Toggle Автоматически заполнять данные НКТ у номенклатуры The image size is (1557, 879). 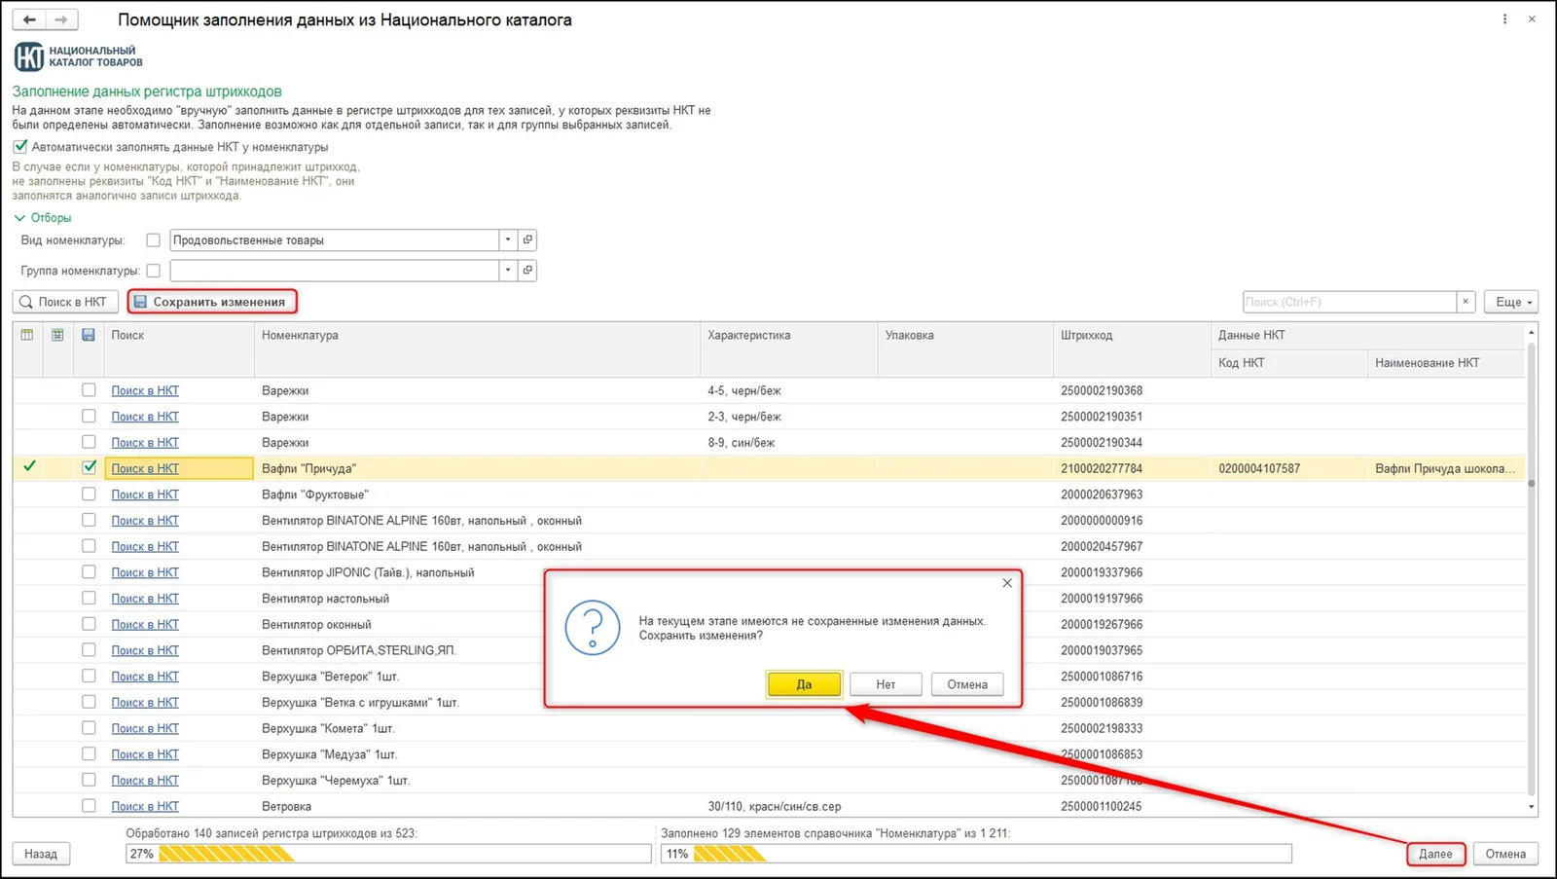(x=20, y=147)
